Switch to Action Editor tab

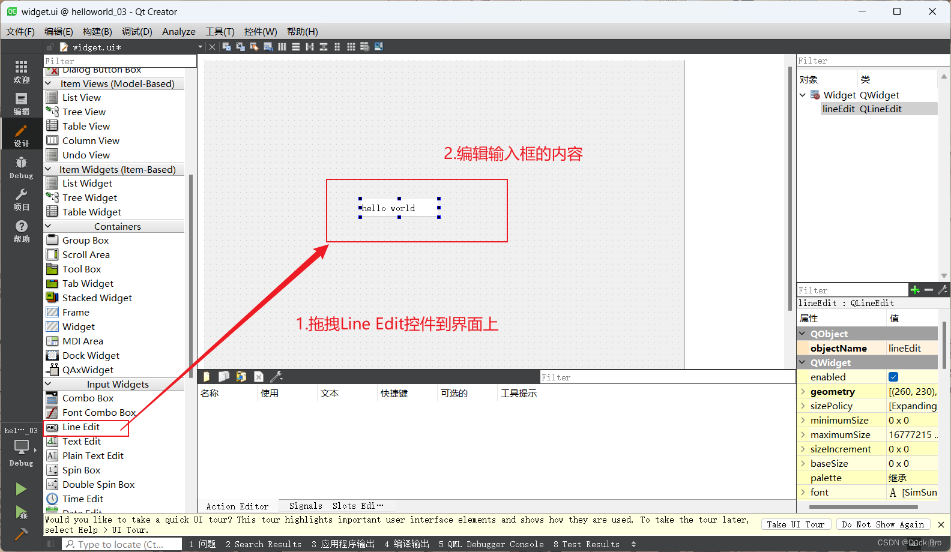pyautogui.click(x=237, y=506)
